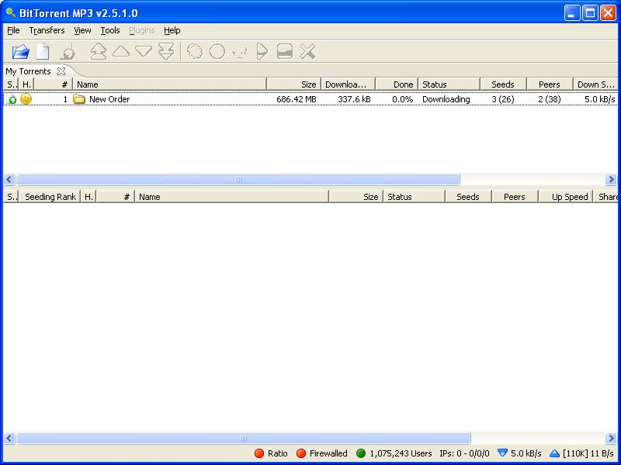This screenshot has height=465, width=621.
Task: Click the green status icon on New Order row
Action: 12,99
